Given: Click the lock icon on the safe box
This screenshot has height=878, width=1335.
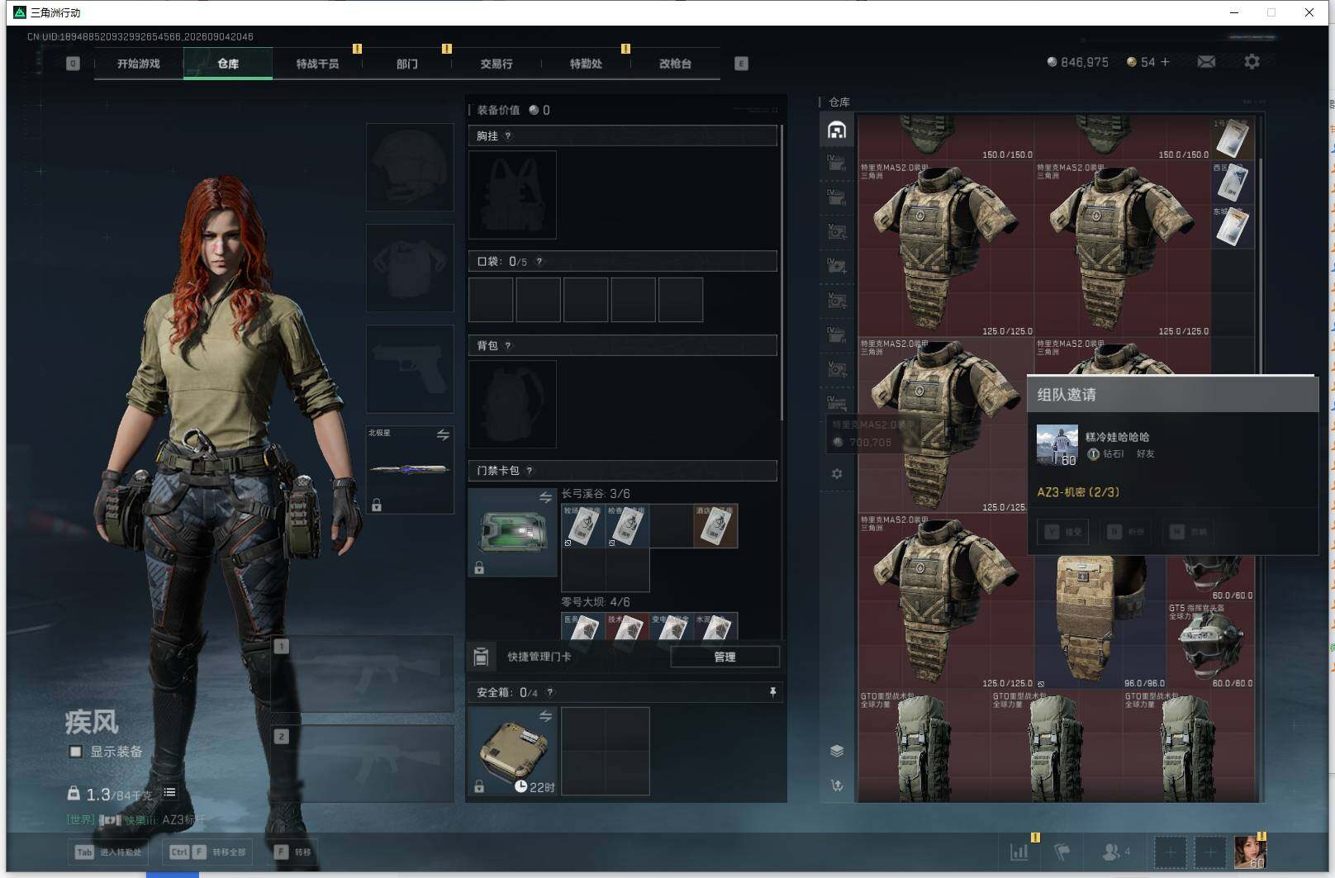Looking at the screenshot, I should tap(479, 786).
